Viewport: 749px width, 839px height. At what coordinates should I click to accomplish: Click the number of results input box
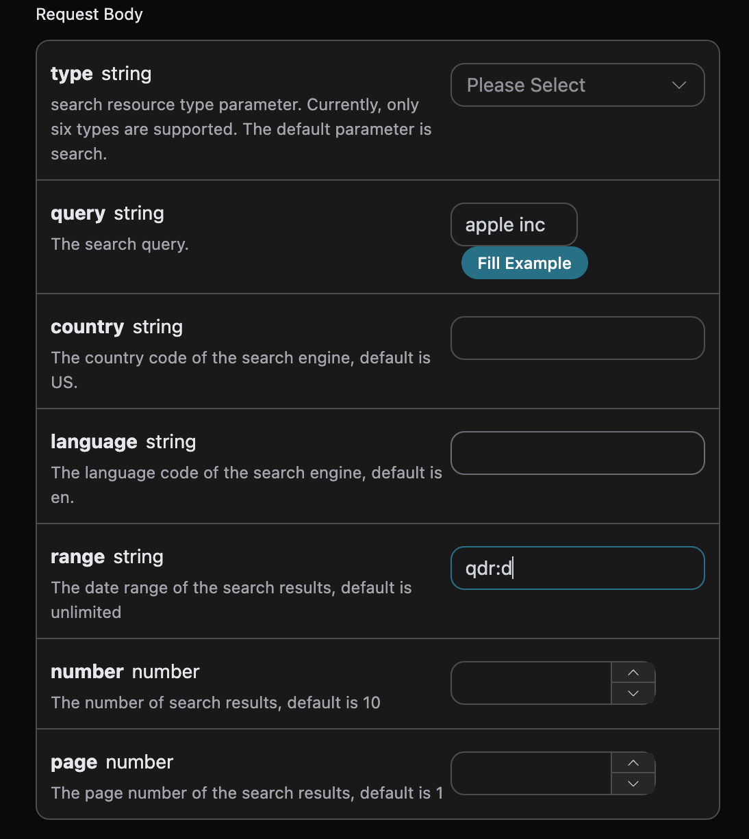click(531, 683)
